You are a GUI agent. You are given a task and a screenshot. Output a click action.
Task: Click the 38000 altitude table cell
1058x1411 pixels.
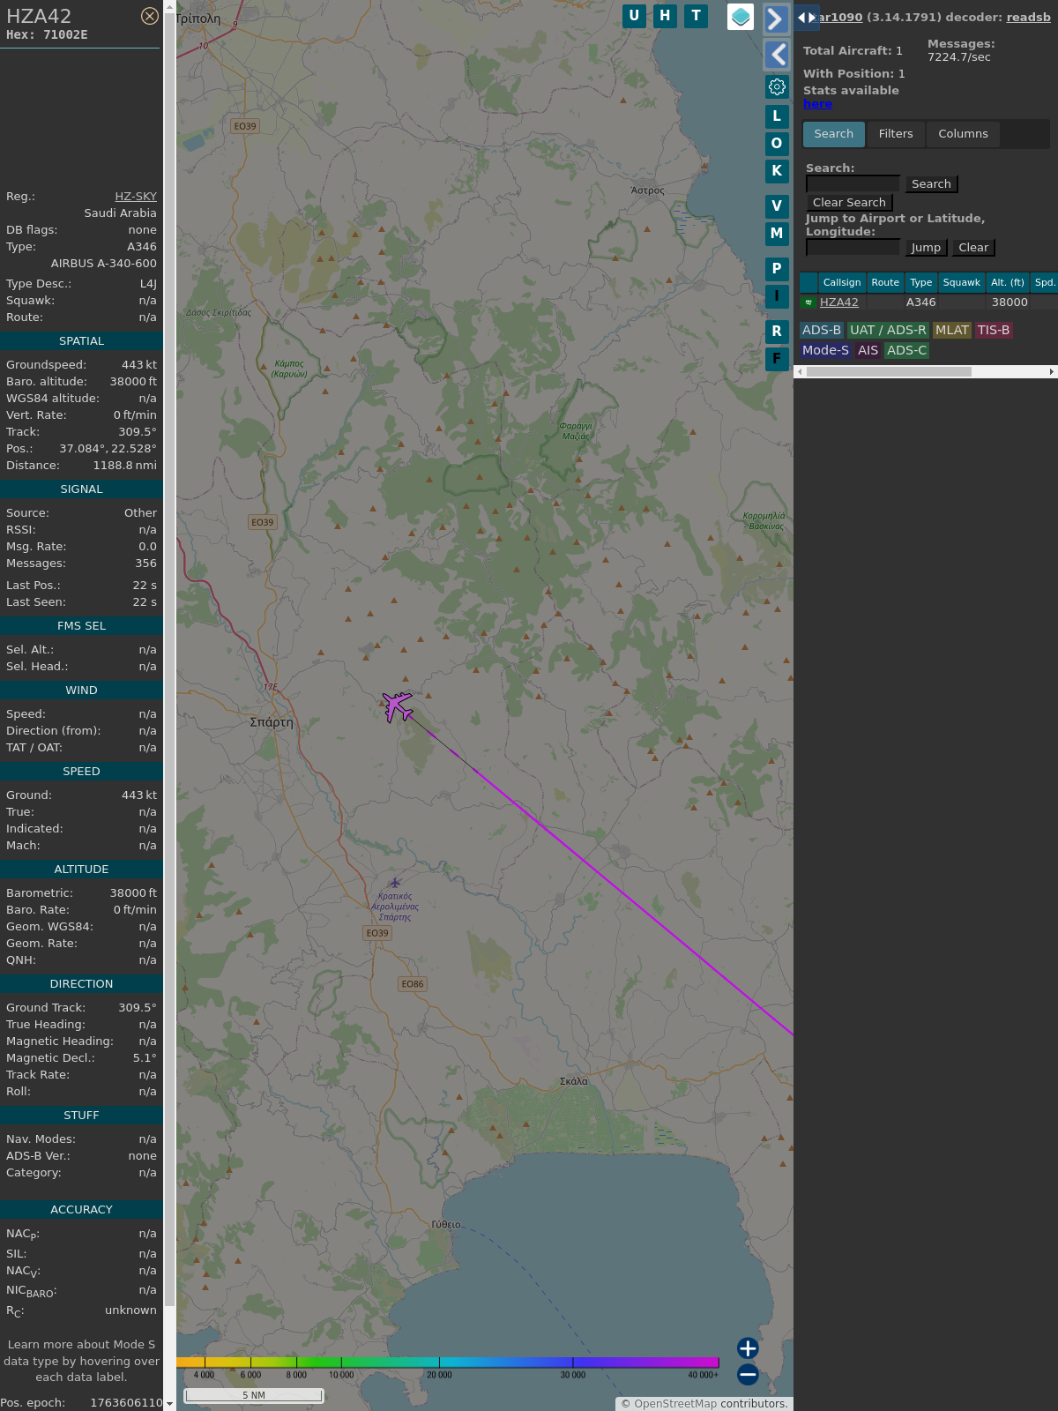[1009, 302]
